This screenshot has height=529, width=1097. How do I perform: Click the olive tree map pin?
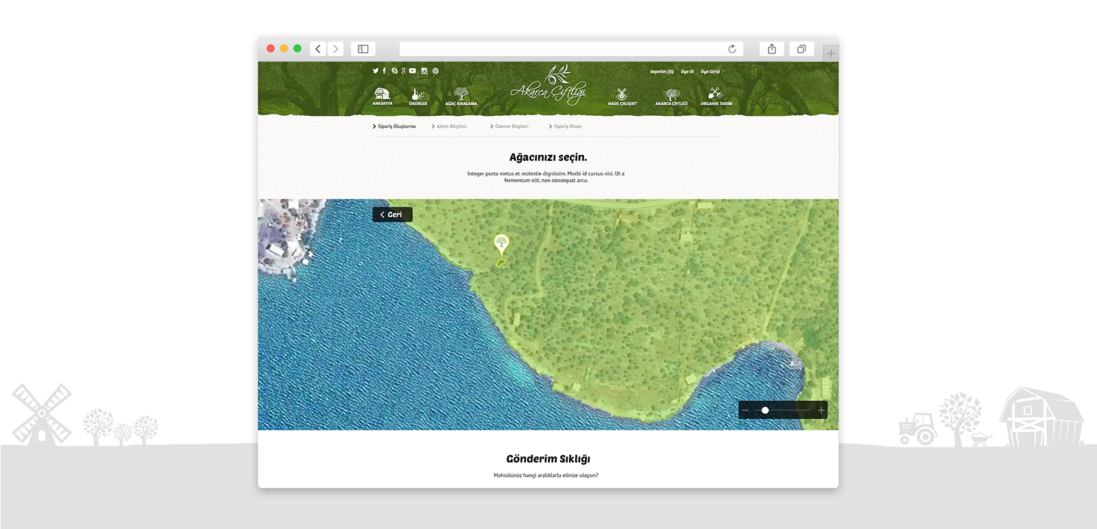tap(501, 243)
